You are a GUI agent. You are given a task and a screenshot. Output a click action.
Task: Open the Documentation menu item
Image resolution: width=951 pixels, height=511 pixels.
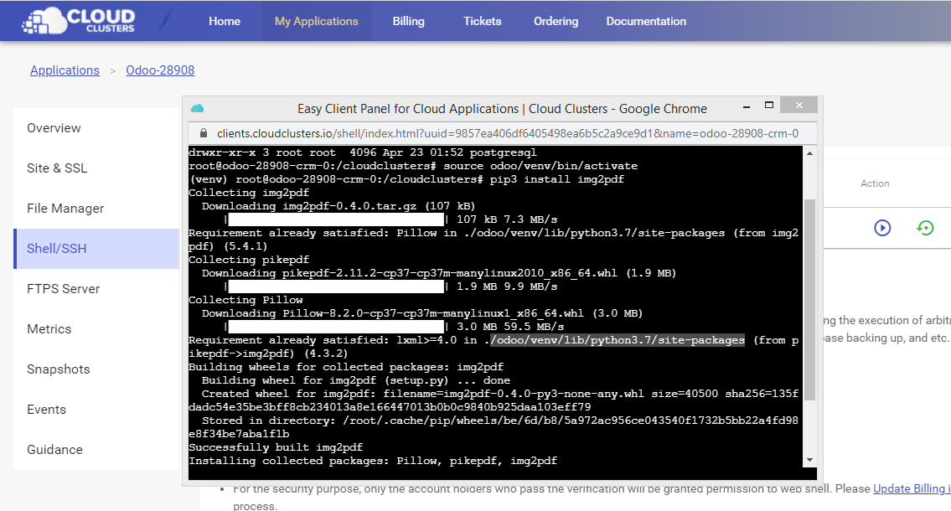coord(646,21)
